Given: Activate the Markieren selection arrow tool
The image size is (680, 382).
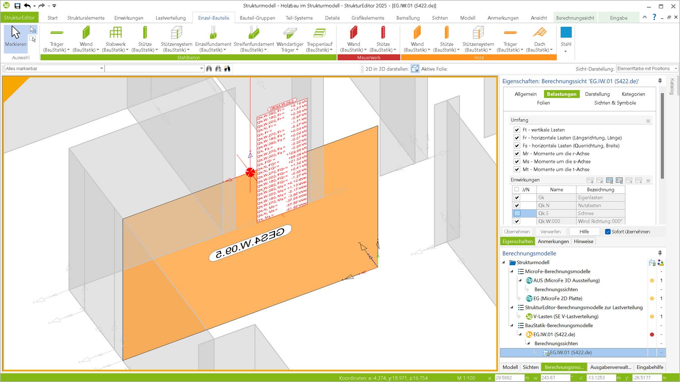Looking at the screenshot, I should (x=16, y=34).
